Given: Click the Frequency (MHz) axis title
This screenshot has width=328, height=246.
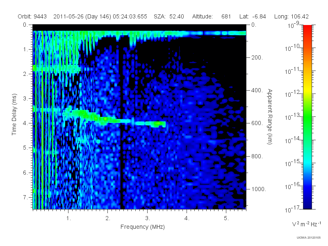Looking at the screenshot, I should (x=143, y=227).
